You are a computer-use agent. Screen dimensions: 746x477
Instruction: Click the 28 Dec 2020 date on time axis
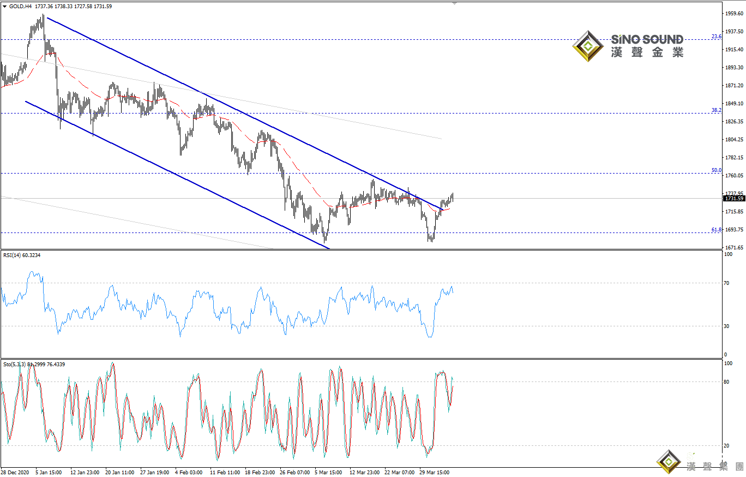click(15, 472)
